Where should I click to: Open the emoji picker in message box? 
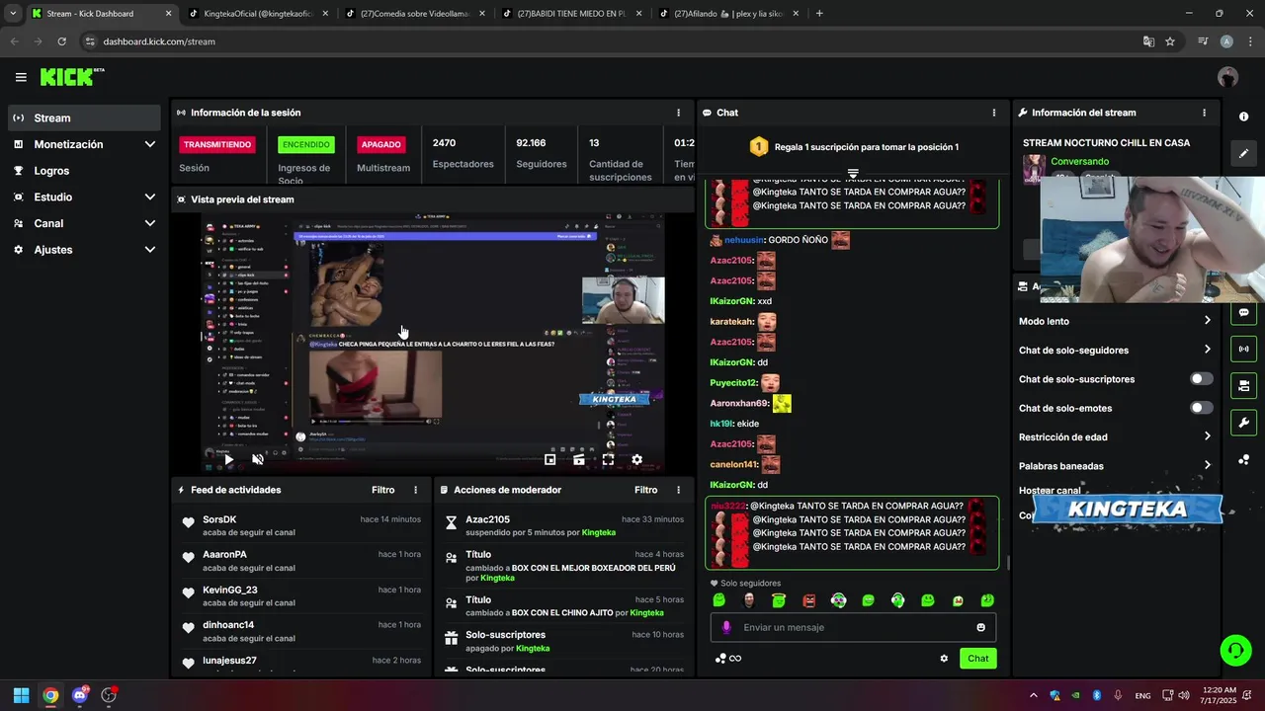980,627
